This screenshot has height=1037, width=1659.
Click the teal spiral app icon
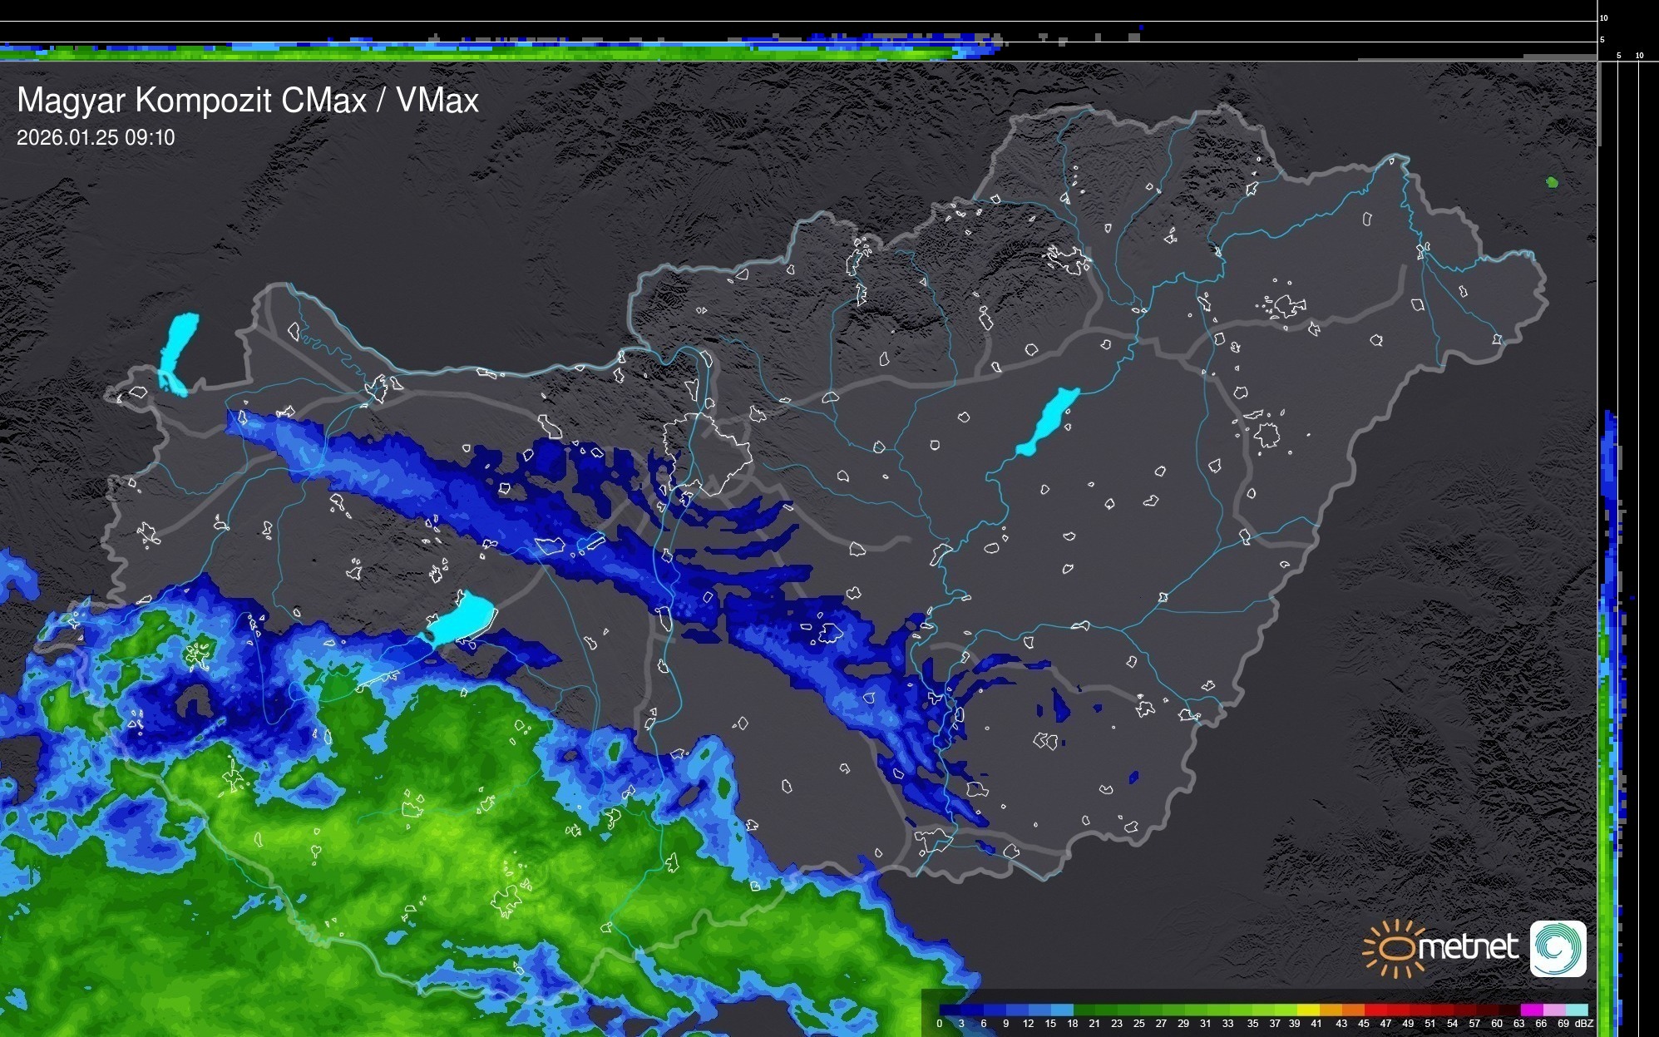(x=1558, y=948)
